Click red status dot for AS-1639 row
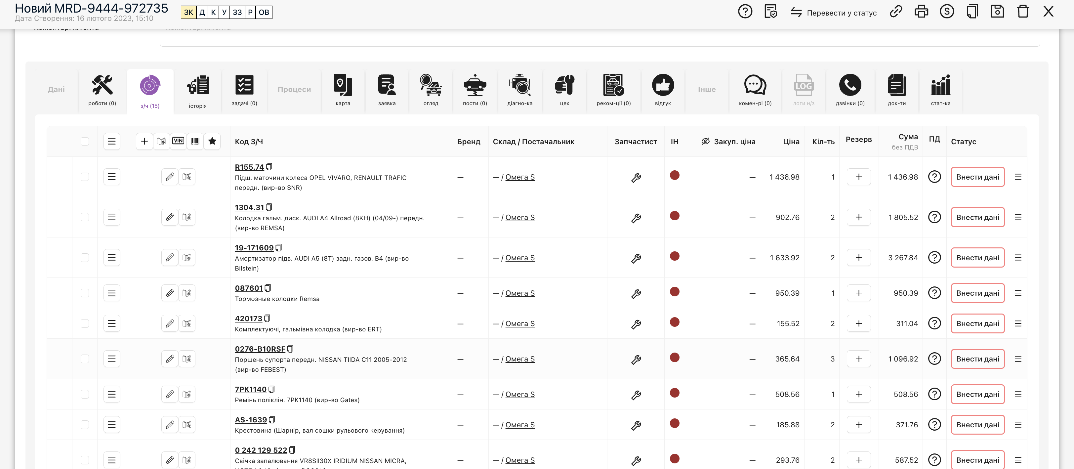The image size is (1074, 469). (x=674, y=423)
